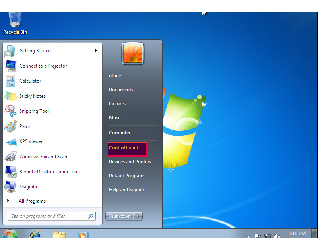Open Help and Support
Image resolution: width=318 pixels, height=238 pixels.
tap(127, 190)
